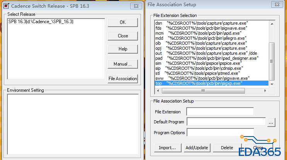Click the vertical scrollbar thumb in extension list
The image size is (287, 160).
point(272,61)
